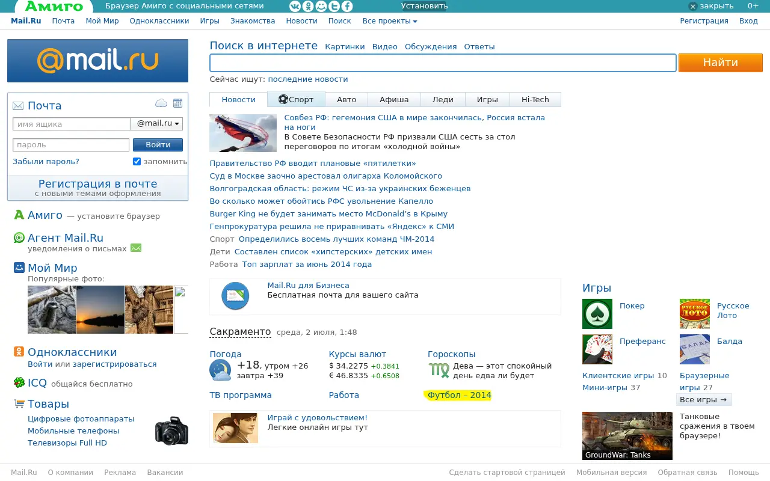Click the Агент Mail.Ru icon
The width and height of the screenshot is (770, 481).
[19, 237]
